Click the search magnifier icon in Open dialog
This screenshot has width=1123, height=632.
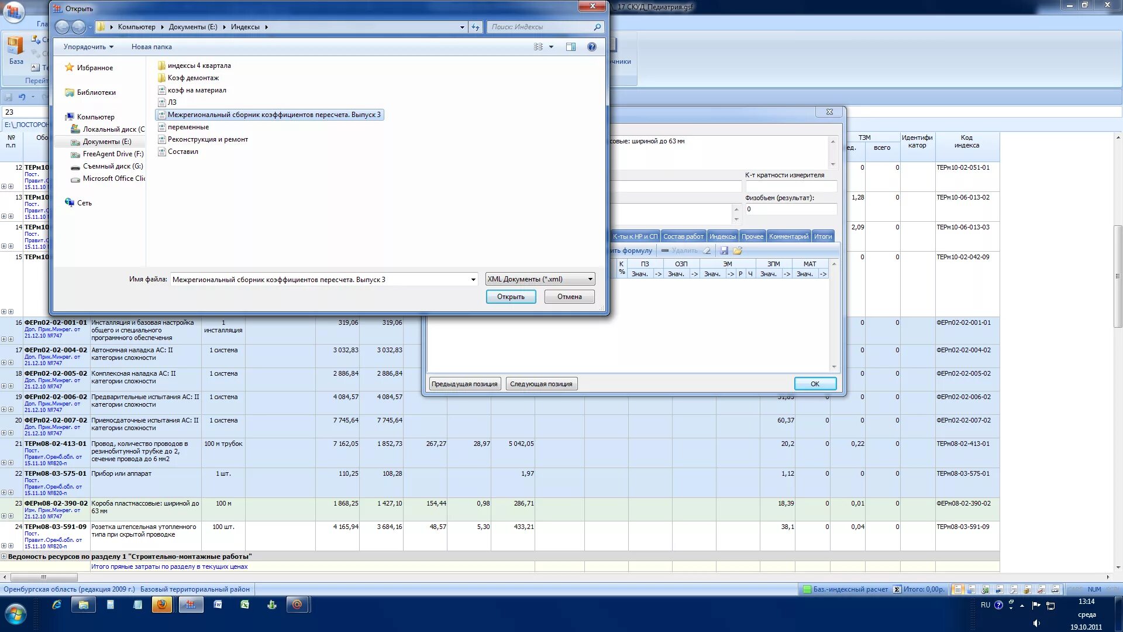tap(597, 27)
